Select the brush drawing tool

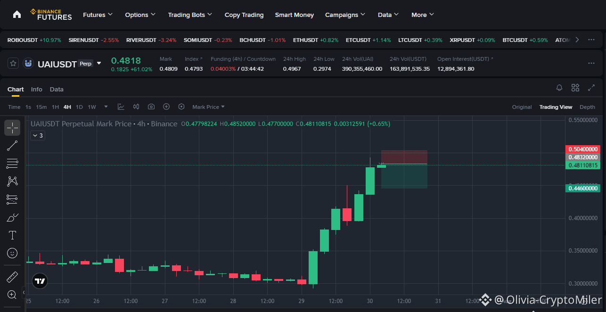13,217
